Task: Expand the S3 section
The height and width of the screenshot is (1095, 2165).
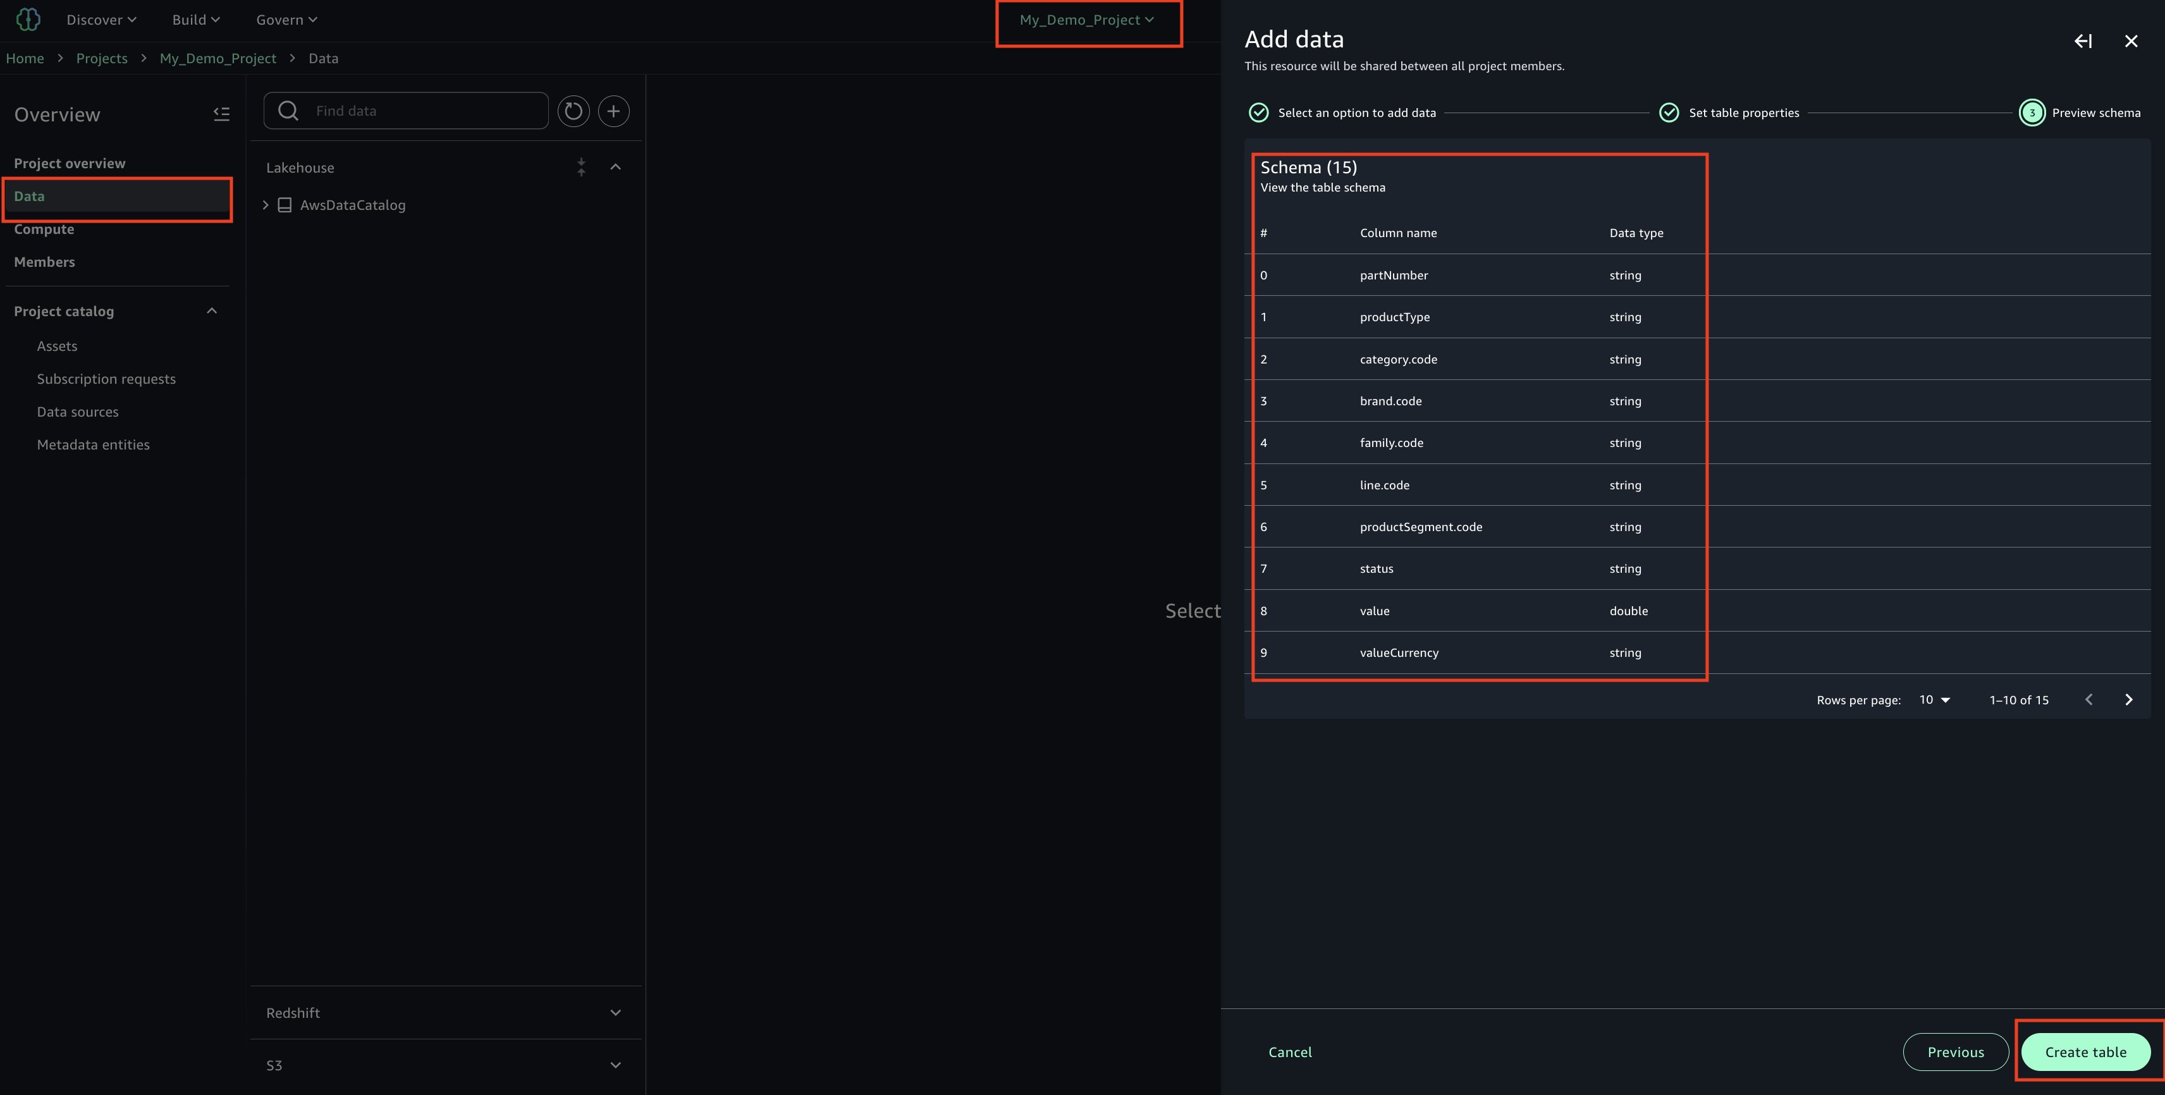Action: point(615,1065)
